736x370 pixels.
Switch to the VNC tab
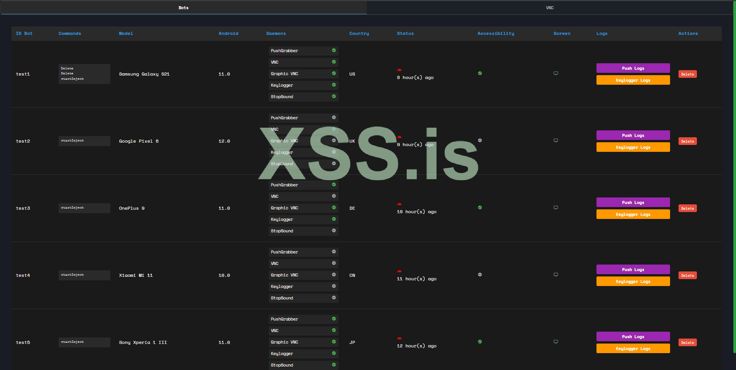pyautogui.click(x=549, y=8)
